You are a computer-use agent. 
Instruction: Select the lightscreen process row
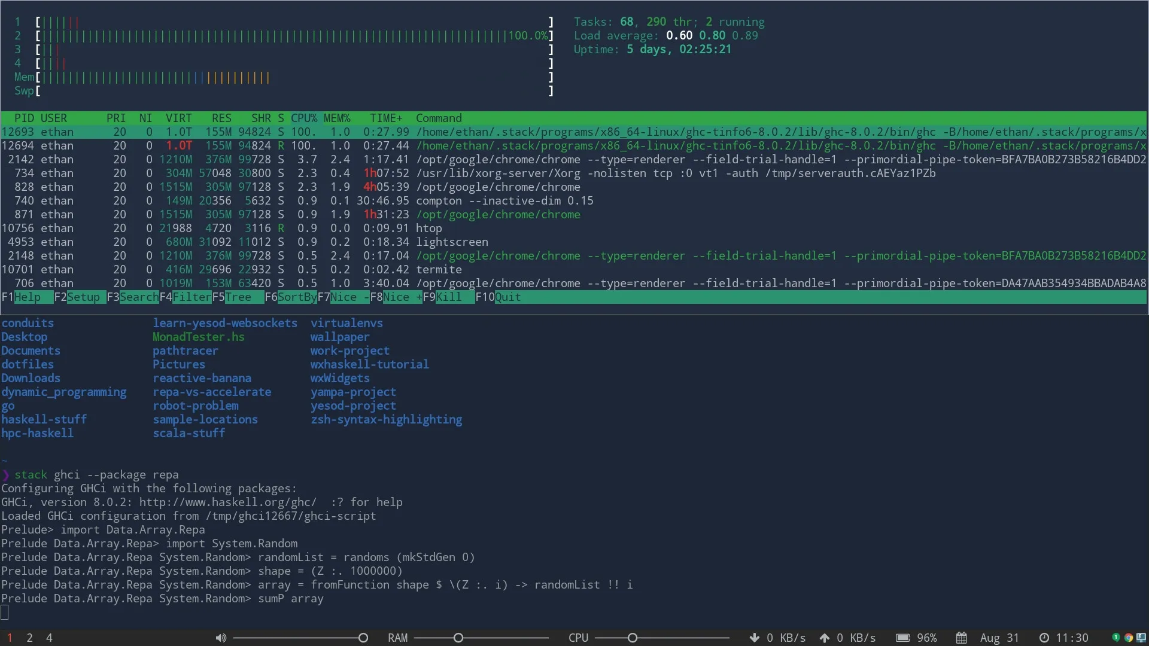574,242
